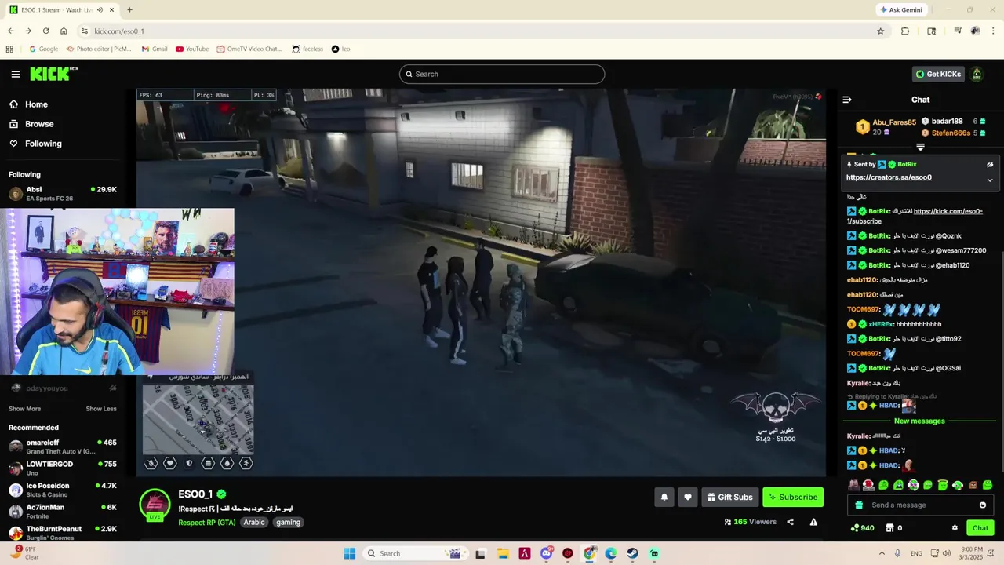This screenshot has width=1004, height=565.
Task: Bookmark this page with the star
Action: point(881,31)
